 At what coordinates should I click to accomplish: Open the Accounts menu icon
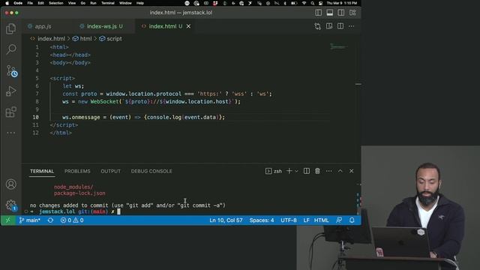point(11,184)
